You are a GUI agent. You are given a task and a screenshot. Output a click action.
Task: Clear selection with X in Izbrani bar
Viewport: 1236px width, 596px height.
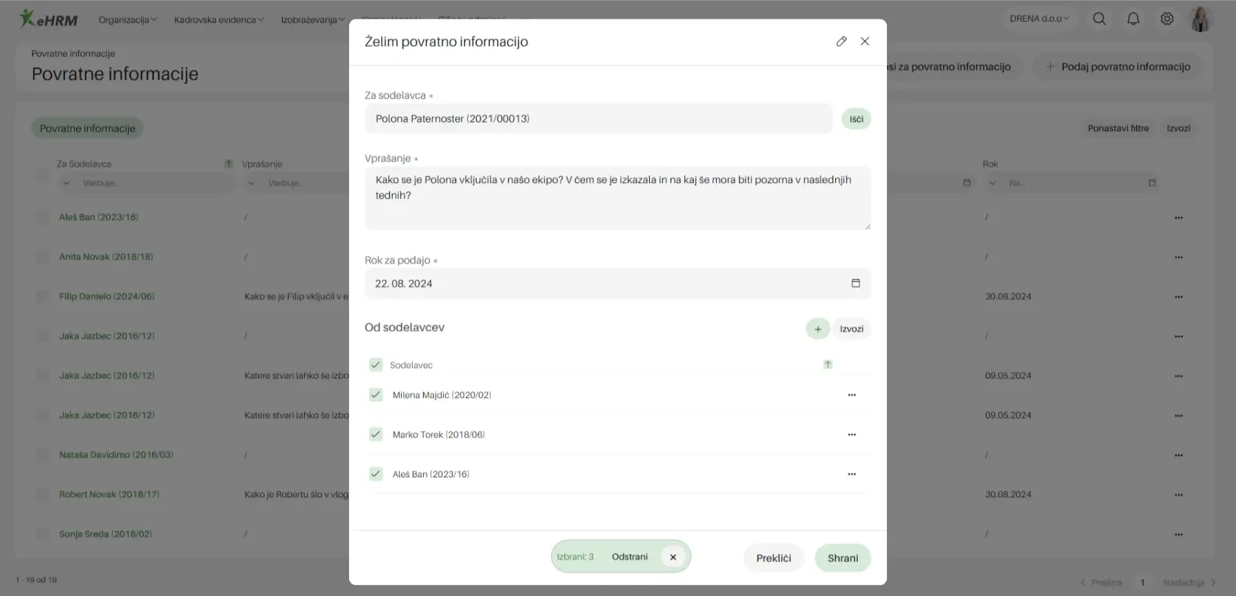[673, 557]
